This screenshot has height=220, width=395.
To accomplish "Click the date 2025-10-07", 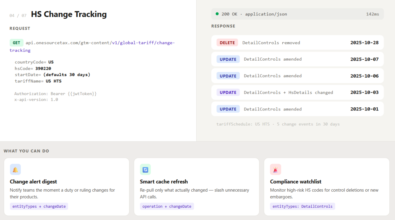I will coord(364,59).
